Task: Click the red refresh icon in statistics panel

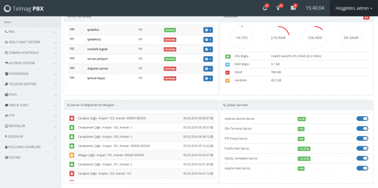Action: point(366,17)
